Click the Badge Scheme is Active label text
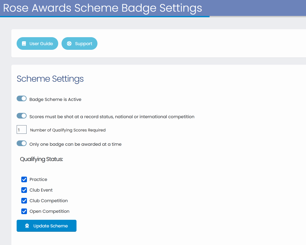The height and width of the screenshot is (245, 306). tap(55, 99)
